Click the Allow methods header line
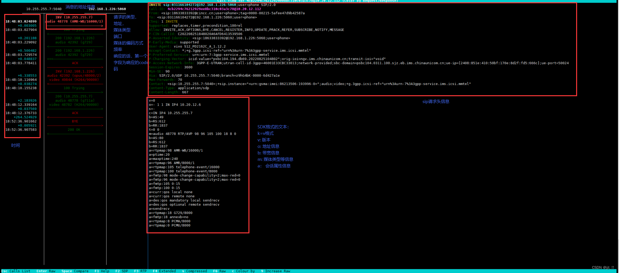This screenshot has height=273, width=619. tap(246, 30)
